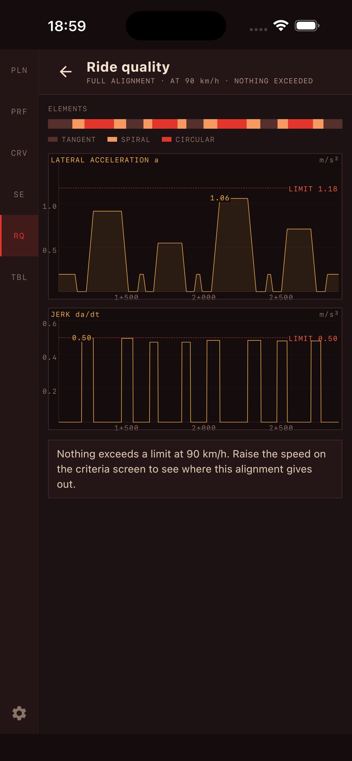
Task: Open the SE sidebar tab
Action: [x=19, y=194]
